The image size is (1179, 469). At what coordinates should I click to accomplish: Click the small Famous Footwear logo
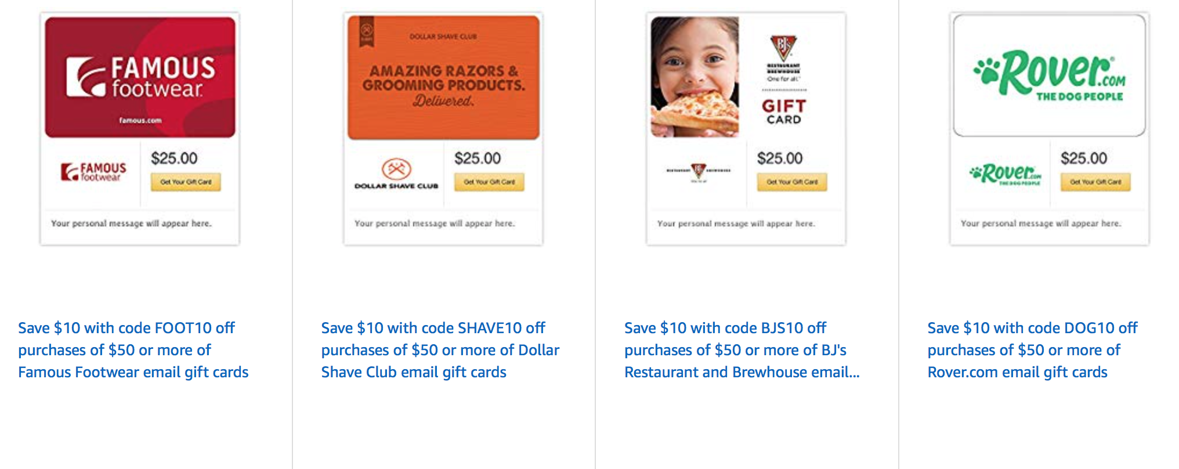coord(93,172)
